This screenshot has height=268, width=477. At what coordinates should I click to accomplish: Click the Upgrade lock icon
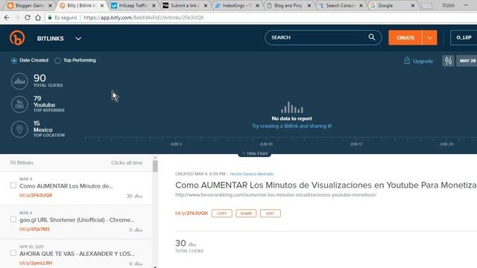407,60
